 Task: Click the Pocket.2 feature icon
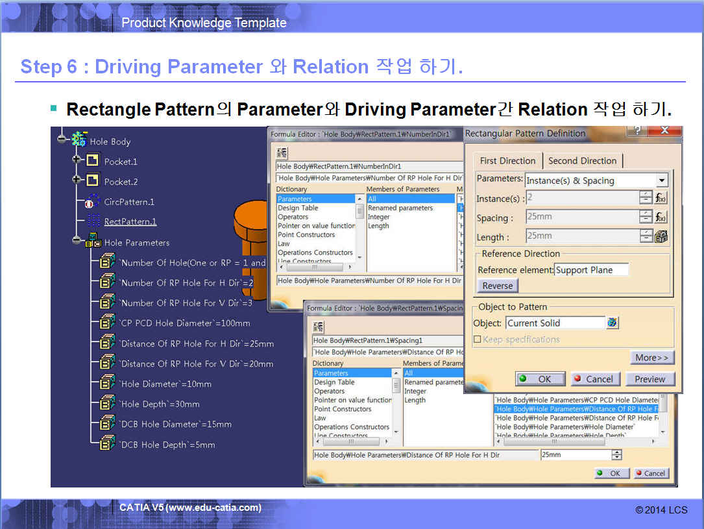(93, 180)
